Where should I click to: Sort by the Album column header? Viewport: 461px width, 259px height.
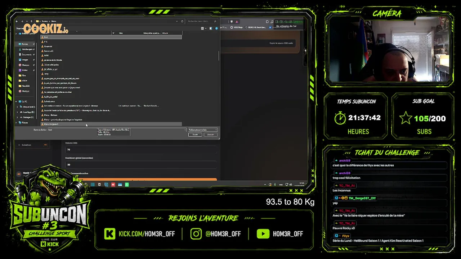tap(165, 33)
